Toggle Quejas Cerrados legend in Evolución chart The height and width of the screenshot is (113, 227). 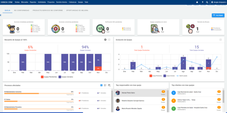click(x=169, y=76)
